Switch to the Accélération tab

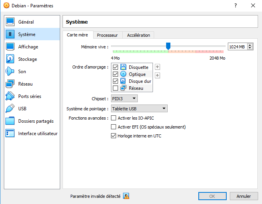138,35
